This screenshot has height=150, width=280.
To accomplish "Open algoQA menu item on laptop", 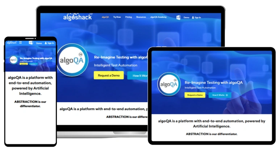I will 105,17.
